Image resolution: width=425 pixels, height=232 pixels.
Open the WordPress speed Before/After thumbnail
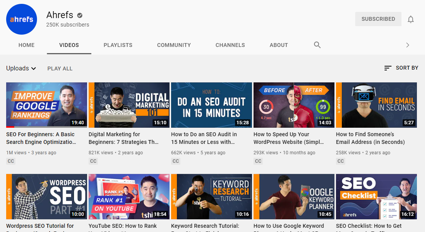tap(294, 105)
